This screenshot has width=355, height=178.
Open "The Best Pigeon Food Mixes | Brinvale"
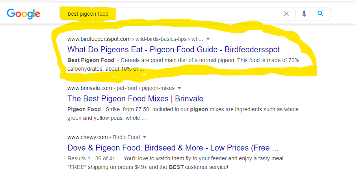135,99
